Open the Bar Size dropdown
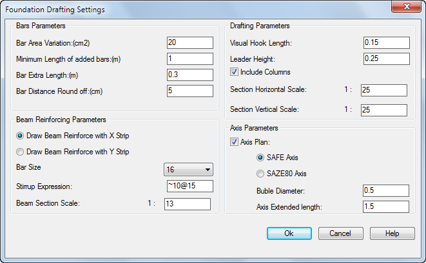This screenshot has height=263, width=426. point(189,170)
